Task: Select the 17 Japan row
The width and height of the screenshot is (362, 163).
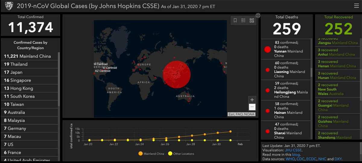Action: click(30, 72)
